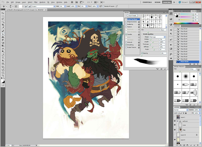Open the Wet value dropdown arrow
The width and height of the screenshot is (202, 147).
coord(65,6)
